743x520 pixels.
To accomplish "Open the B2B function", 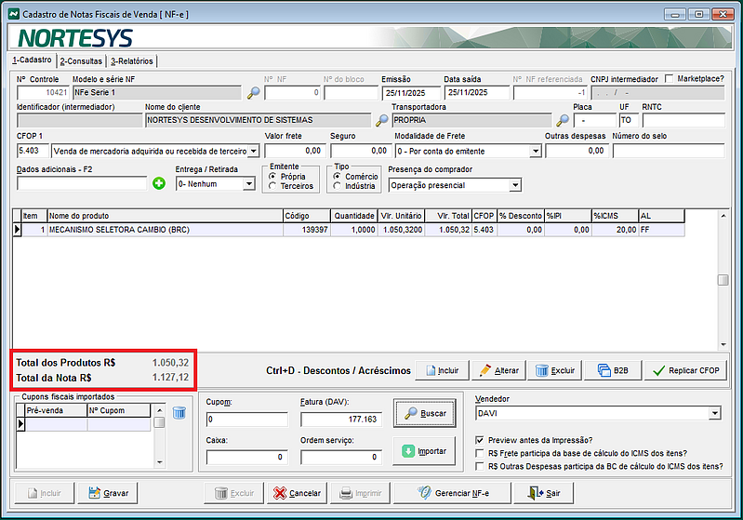I will 613,370.
